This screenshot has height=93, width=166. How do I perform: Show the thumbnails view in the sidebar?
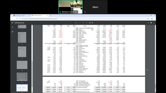(x=12, y=27)
